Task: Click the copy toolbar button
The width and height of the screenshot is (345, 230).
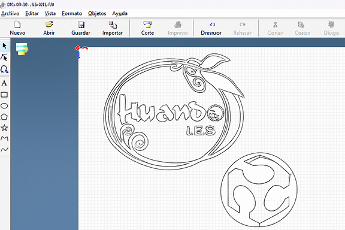Action: pos(302,28)
